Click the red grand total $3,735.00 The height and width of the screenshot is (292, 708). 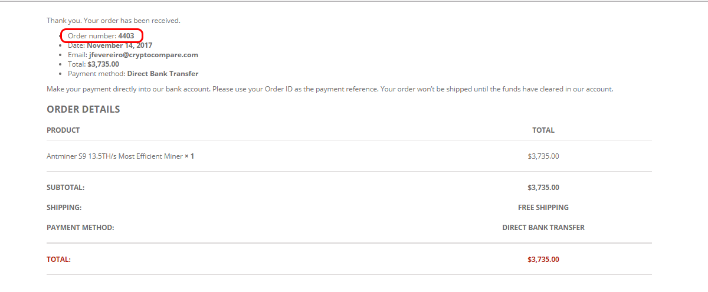tap(543, 259)
